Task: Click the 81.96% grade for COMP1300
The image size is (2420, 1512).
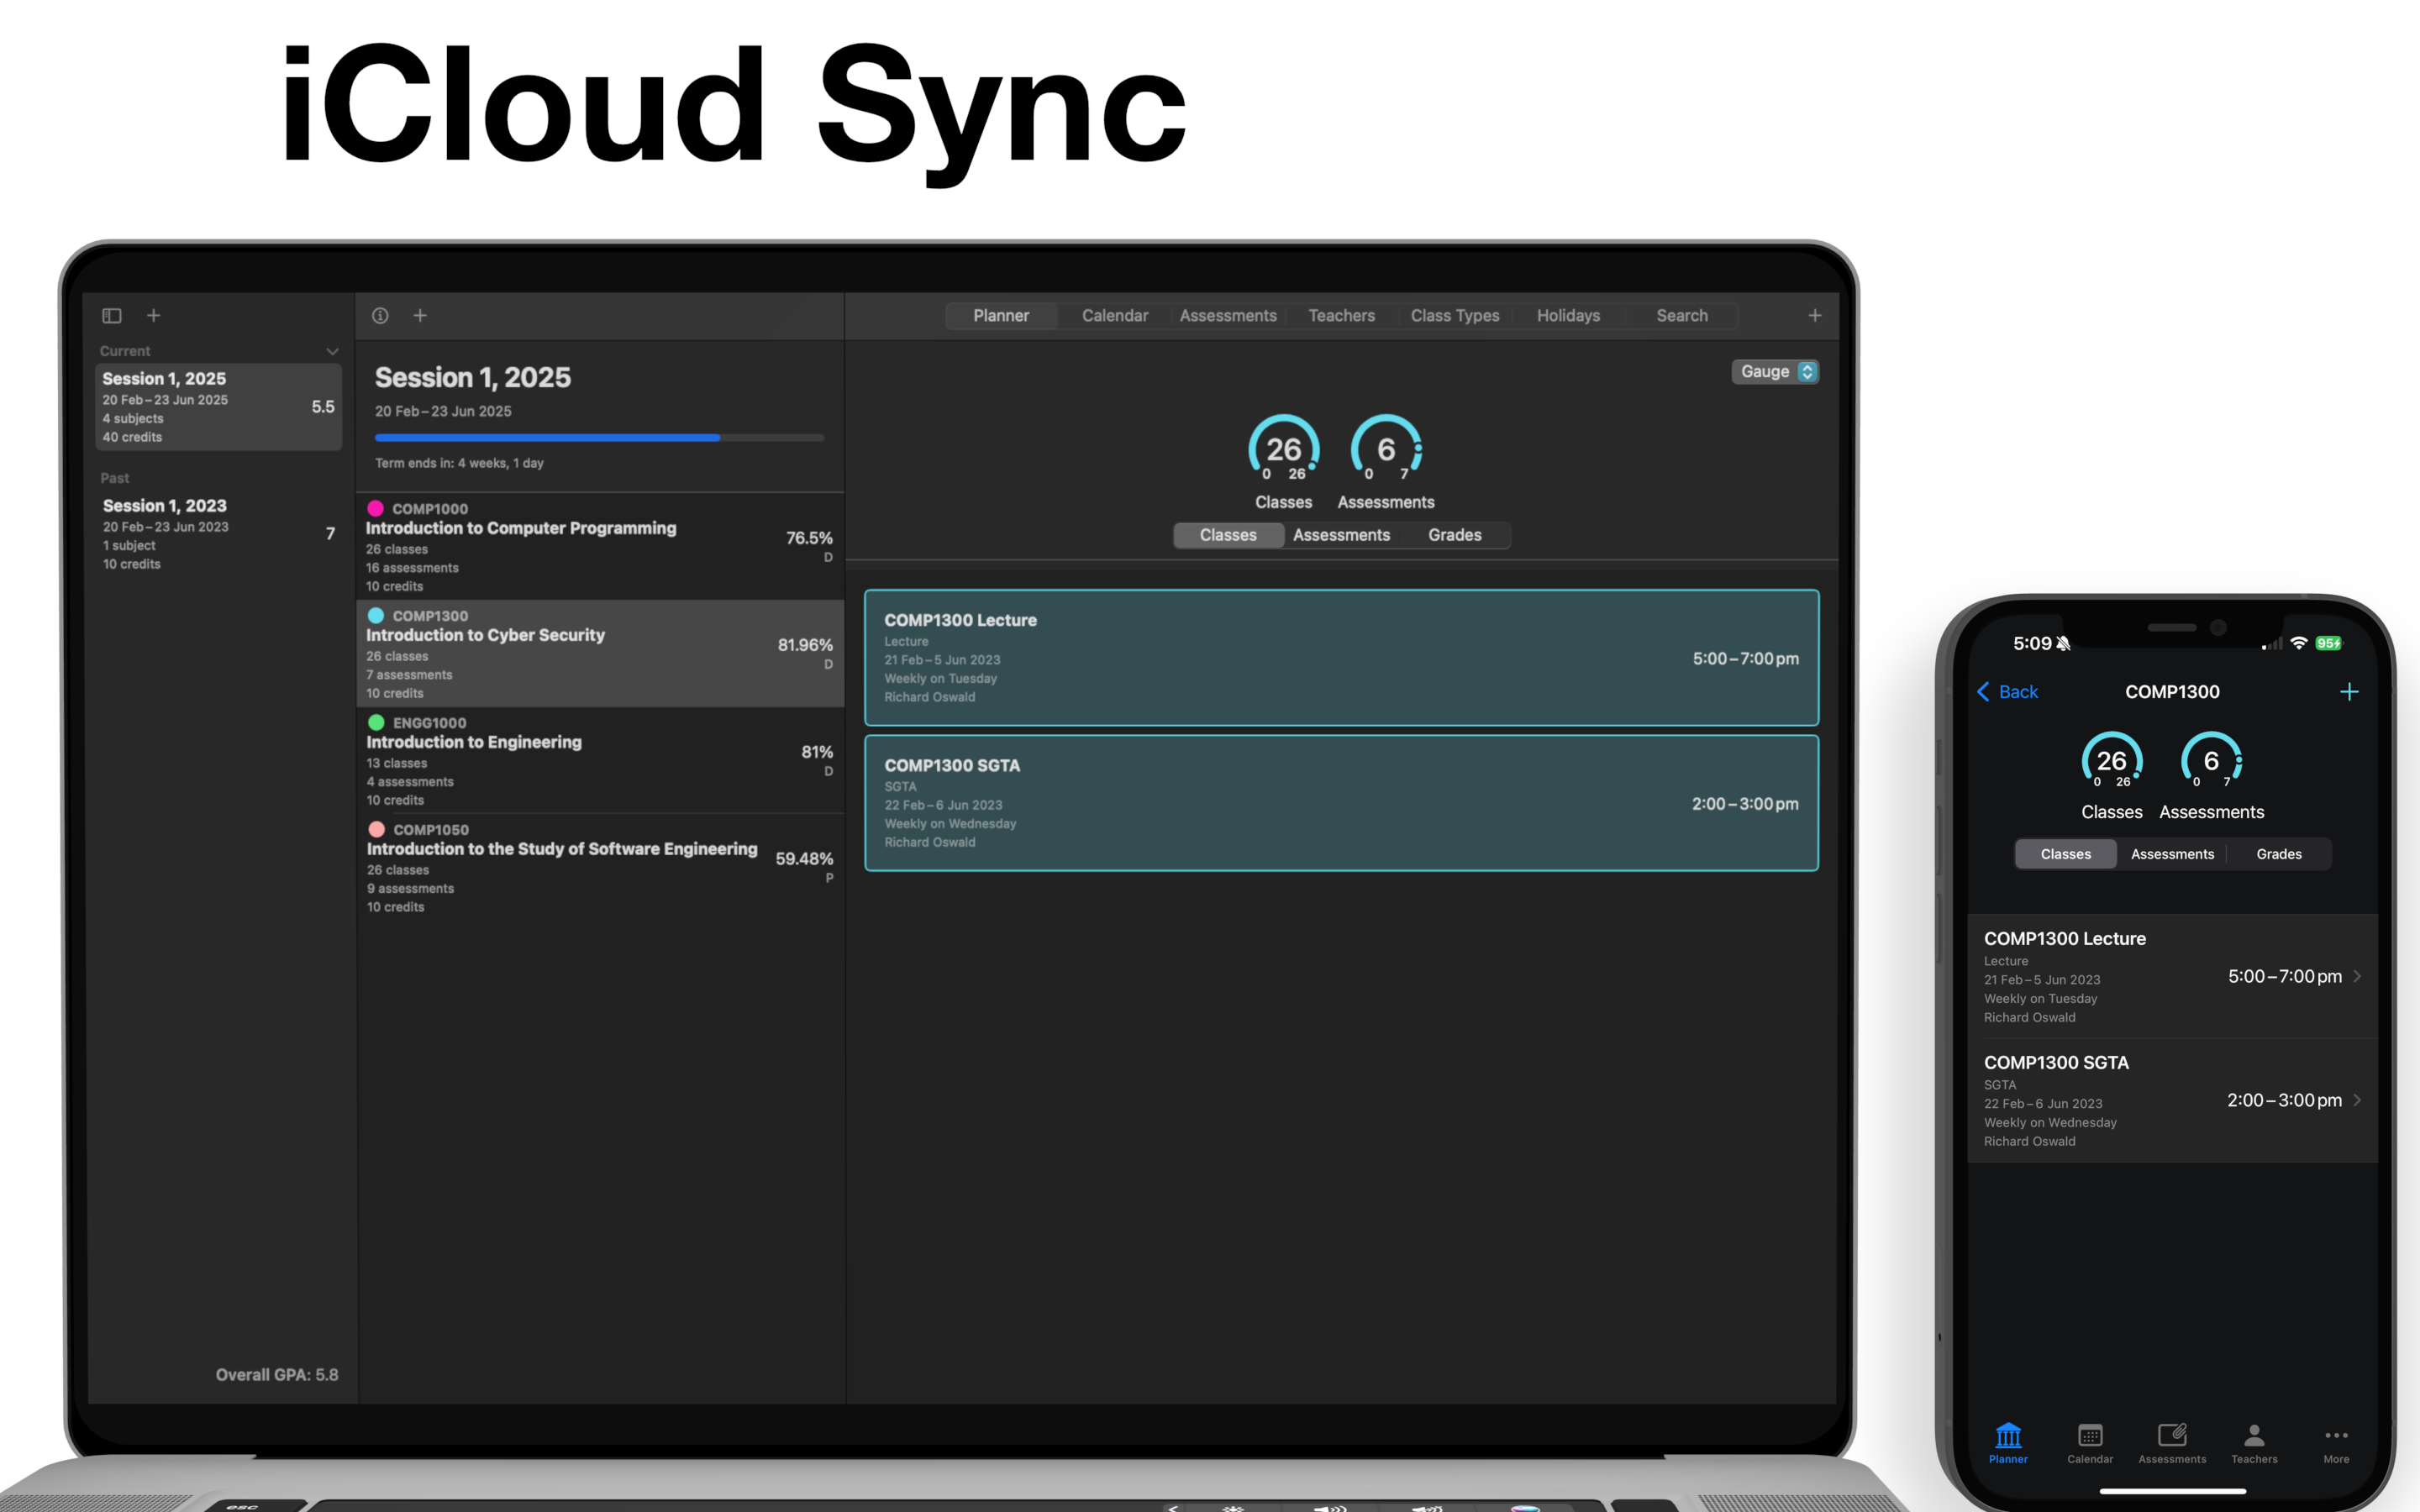Action: click(x=805, y=645)
